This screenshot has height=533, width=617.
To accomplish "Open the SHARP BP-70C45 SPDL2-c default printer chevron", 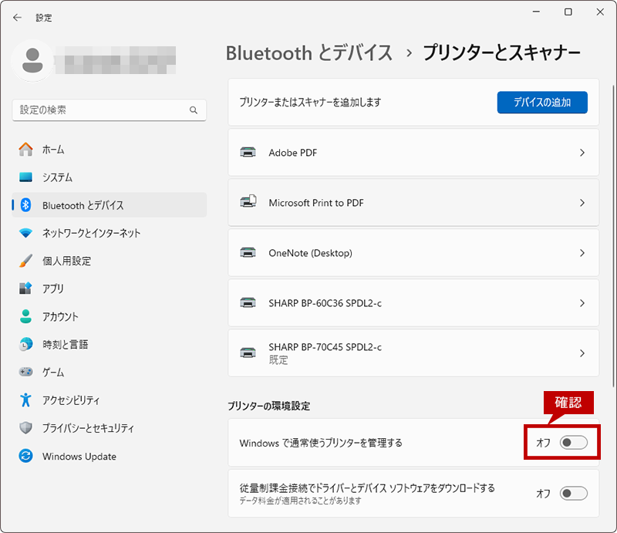I will [582, 353].
